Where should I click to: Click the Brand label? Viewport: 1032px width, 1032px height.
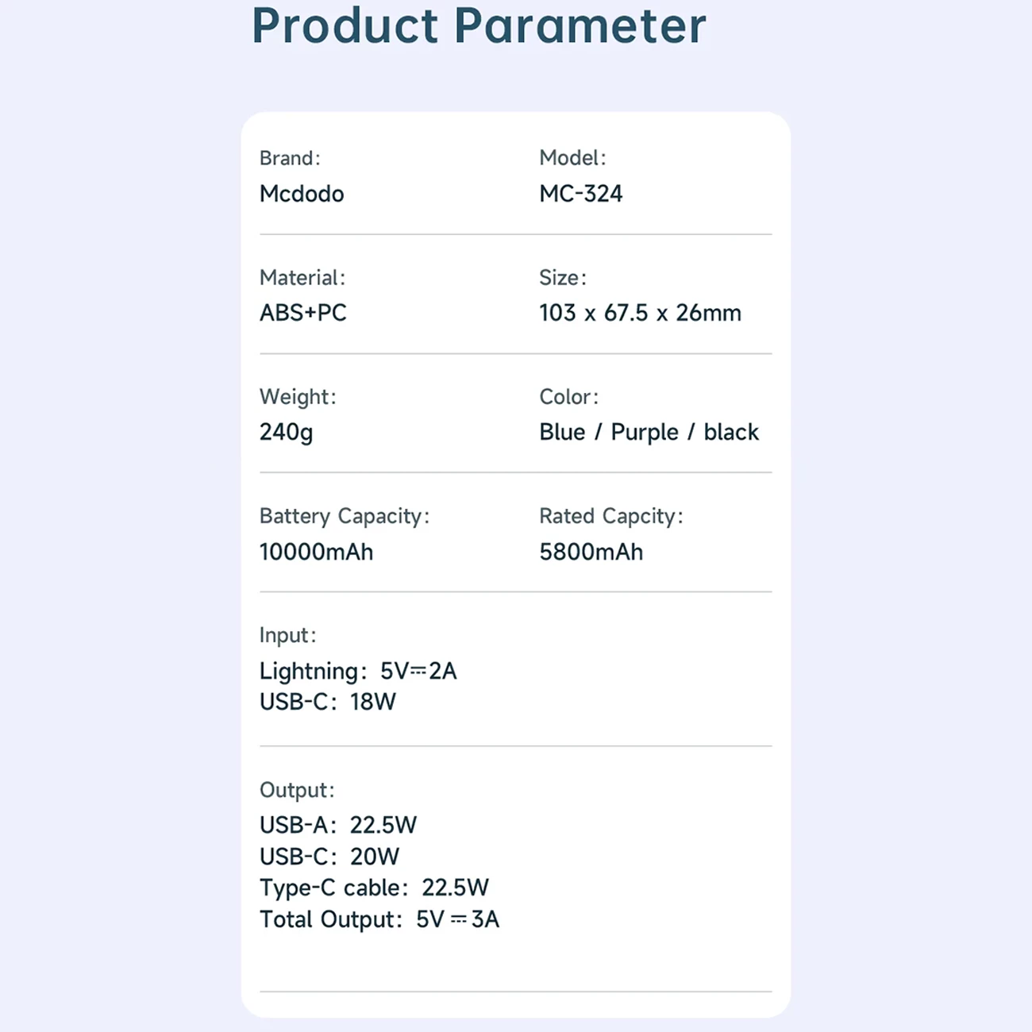point(290,158)
